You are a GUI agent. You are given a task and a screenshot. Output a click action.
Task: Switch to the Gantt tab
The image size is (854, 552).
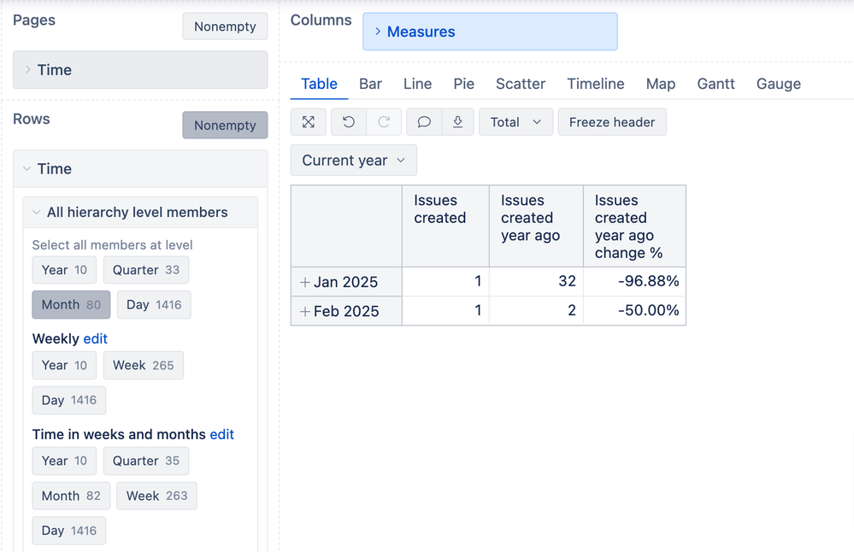[x=716, y=84]
